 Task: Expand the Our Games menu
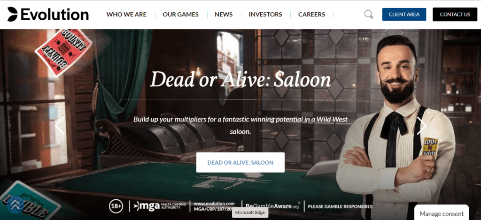pyautogui.click(x=181, y=15)
